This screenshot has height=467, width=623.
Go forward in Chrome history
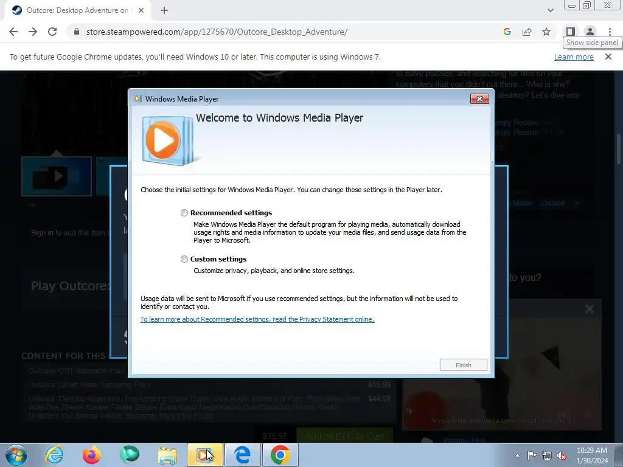33,32
